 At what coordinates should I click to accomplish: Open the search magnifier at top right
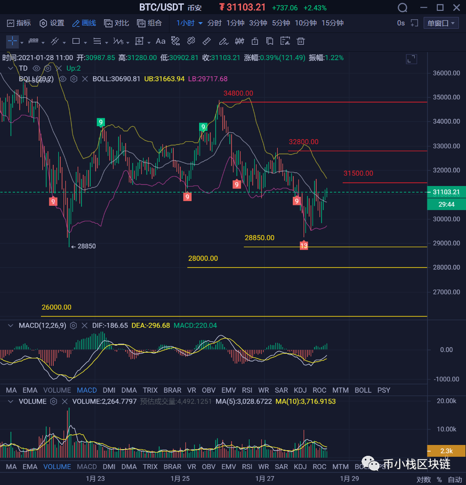pos(402,8)
